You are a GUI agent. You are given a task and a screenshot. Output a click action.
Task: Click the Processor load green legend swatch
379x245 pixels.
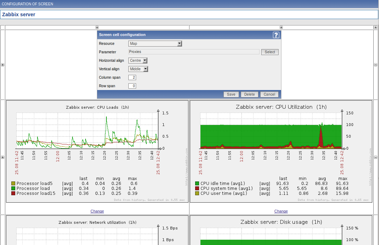point(13,188)
